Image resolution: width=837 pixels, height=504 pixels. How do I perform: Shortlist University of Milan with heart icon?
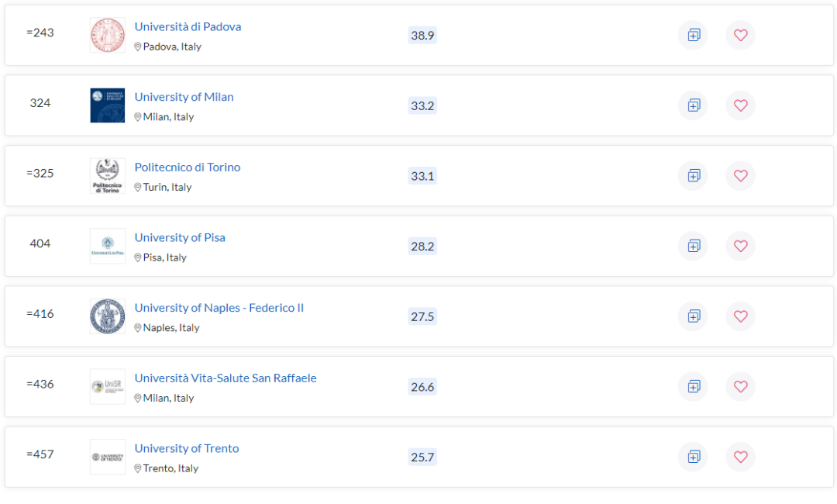tap(740, 105)
